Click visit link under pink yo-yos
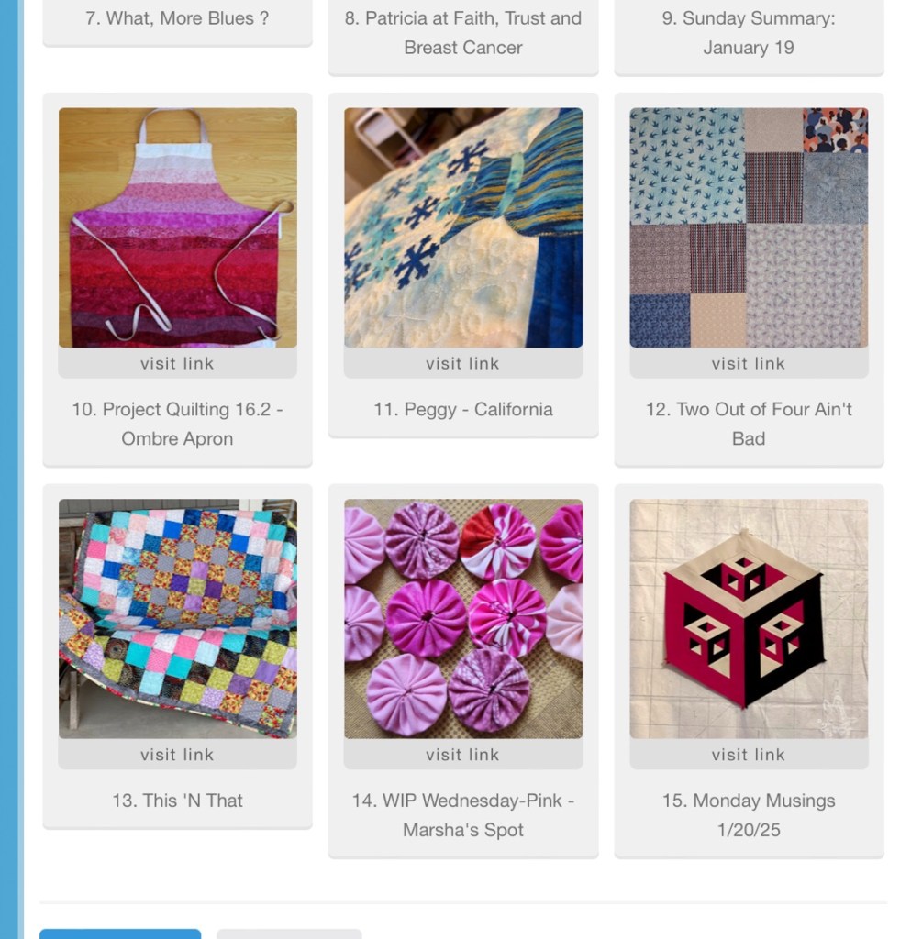This screenshot has width=900, height=939. pyautogui.click(x=463, y=755)
